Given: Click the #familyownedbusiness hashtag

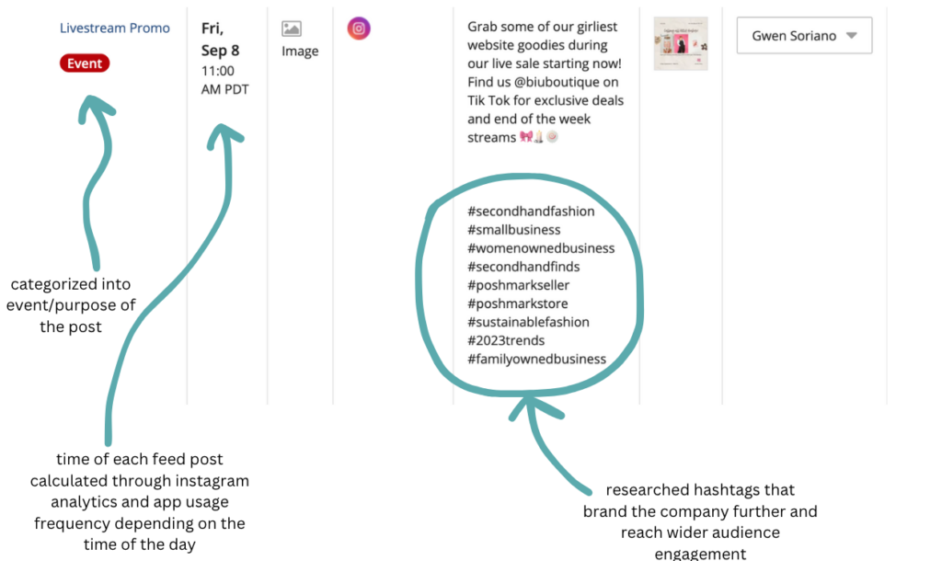Looking at the screenshot, I should tap(536, 360).
